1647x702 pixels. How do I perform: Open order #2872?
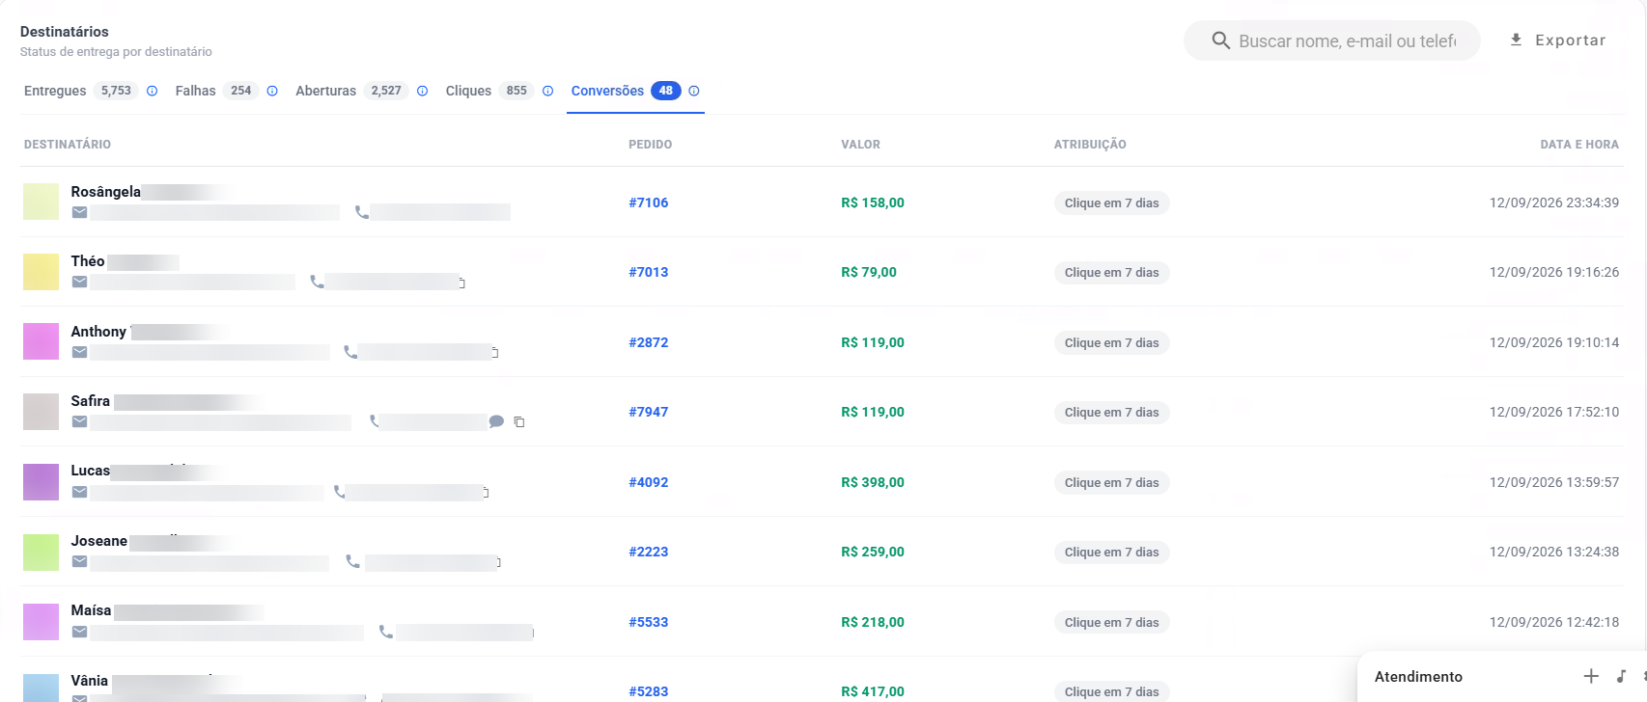click(x=649, y=342)
